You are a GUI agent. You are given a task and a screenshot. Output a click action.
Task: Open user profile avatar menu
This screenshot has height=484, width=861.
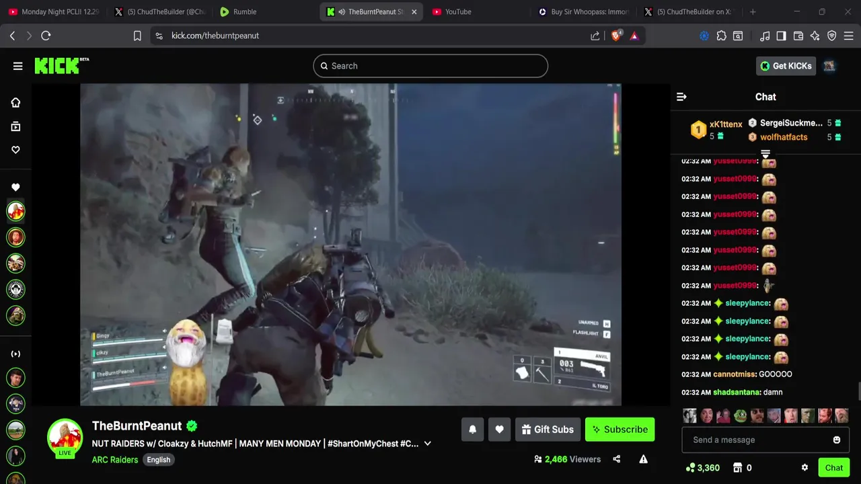[x=829, y=66]
